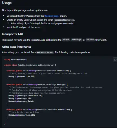The width and height of the screenshot is (117, 128).
Task: Click the 'Download the UnityPackage from the' bullet text
Action: point(25,16)
